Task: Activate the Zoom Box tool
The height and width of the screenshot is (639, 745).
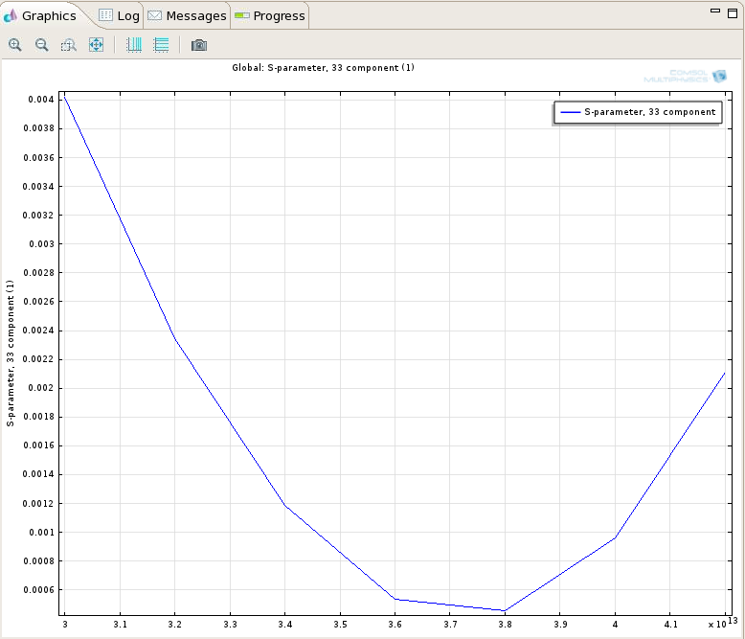Action: tap(69, 45)
